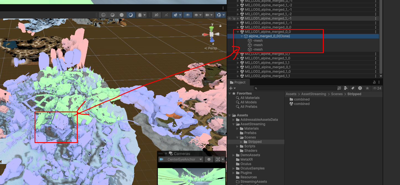This screenshot has height=185, width=400.
Task: Select M0_LOD2_alpine_merged_1_1 in the hierarchy
Action: coord(267,76)
